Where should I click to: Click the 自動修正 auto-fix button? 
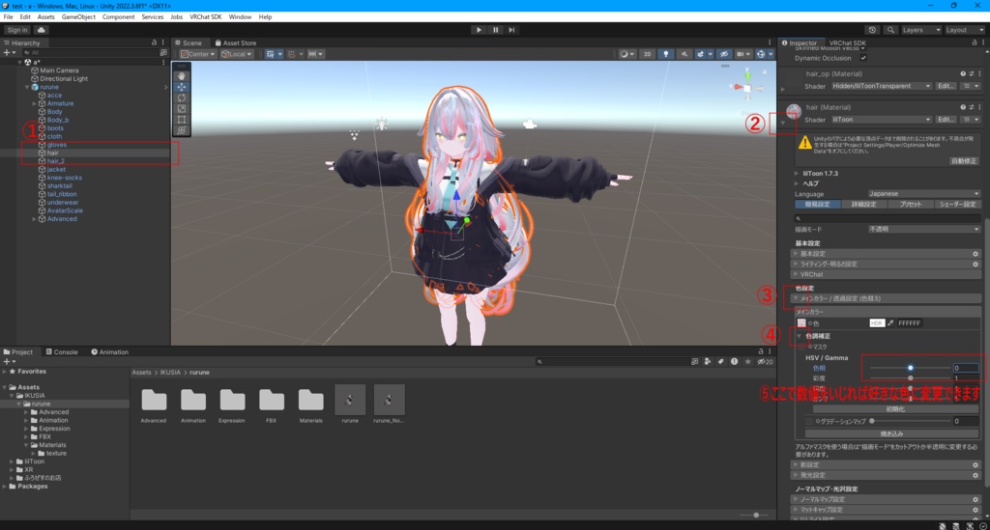(964, 161)
